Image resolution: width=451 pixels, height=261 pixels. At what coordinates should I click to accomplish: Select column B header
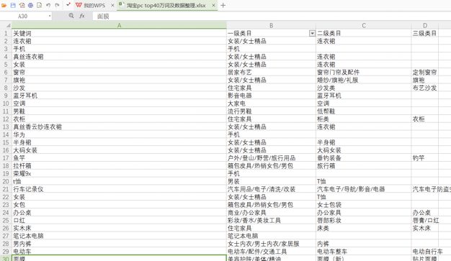271,25
